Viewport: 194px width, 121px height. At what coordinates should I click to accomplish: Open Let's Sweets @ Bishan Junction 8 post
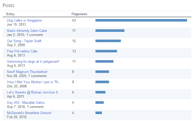[x=32, y=92]
